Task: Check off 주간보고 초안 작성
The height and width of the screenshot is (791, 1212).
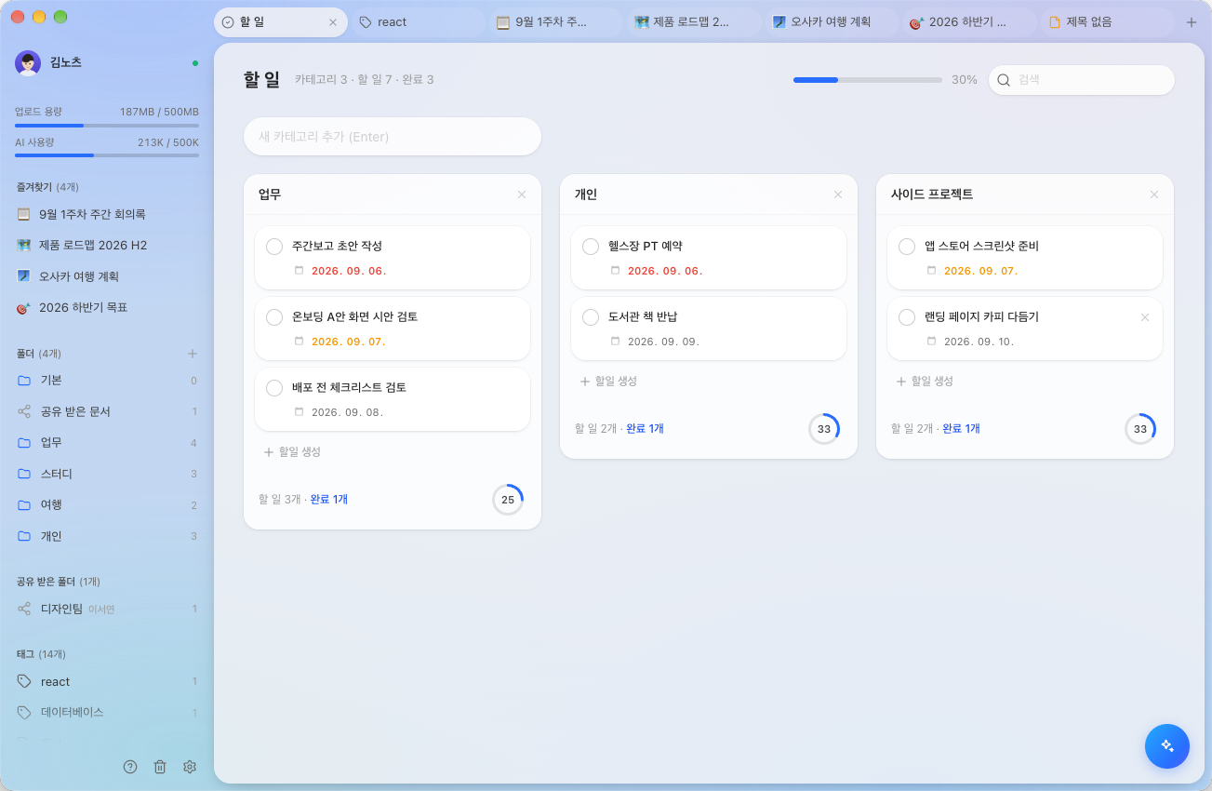Action: (274, 247)
